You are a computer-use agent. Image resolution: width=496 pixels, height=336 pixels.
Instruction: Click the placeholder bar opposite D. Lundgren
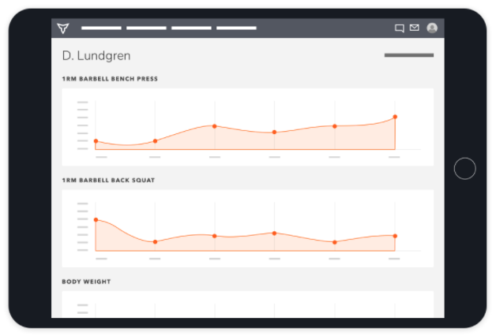tap(409, 55)
